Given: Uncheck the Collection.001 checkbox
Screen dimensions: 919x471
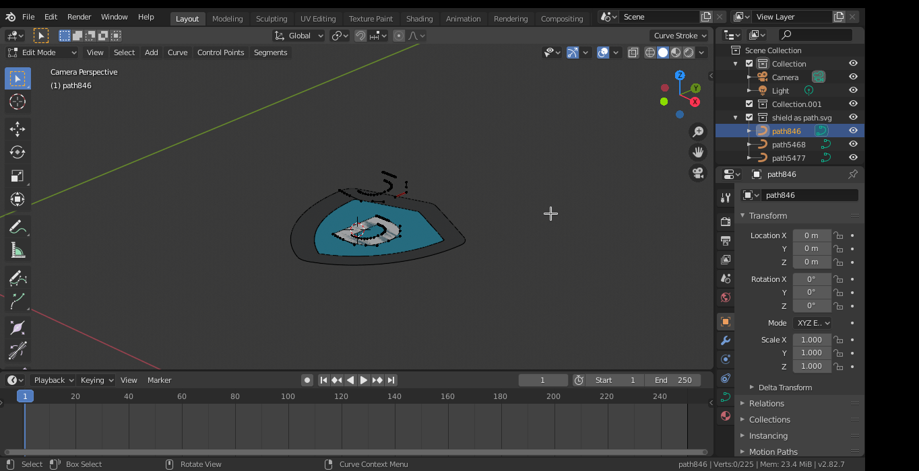Looking at the screenshot, I should point(750,104).
